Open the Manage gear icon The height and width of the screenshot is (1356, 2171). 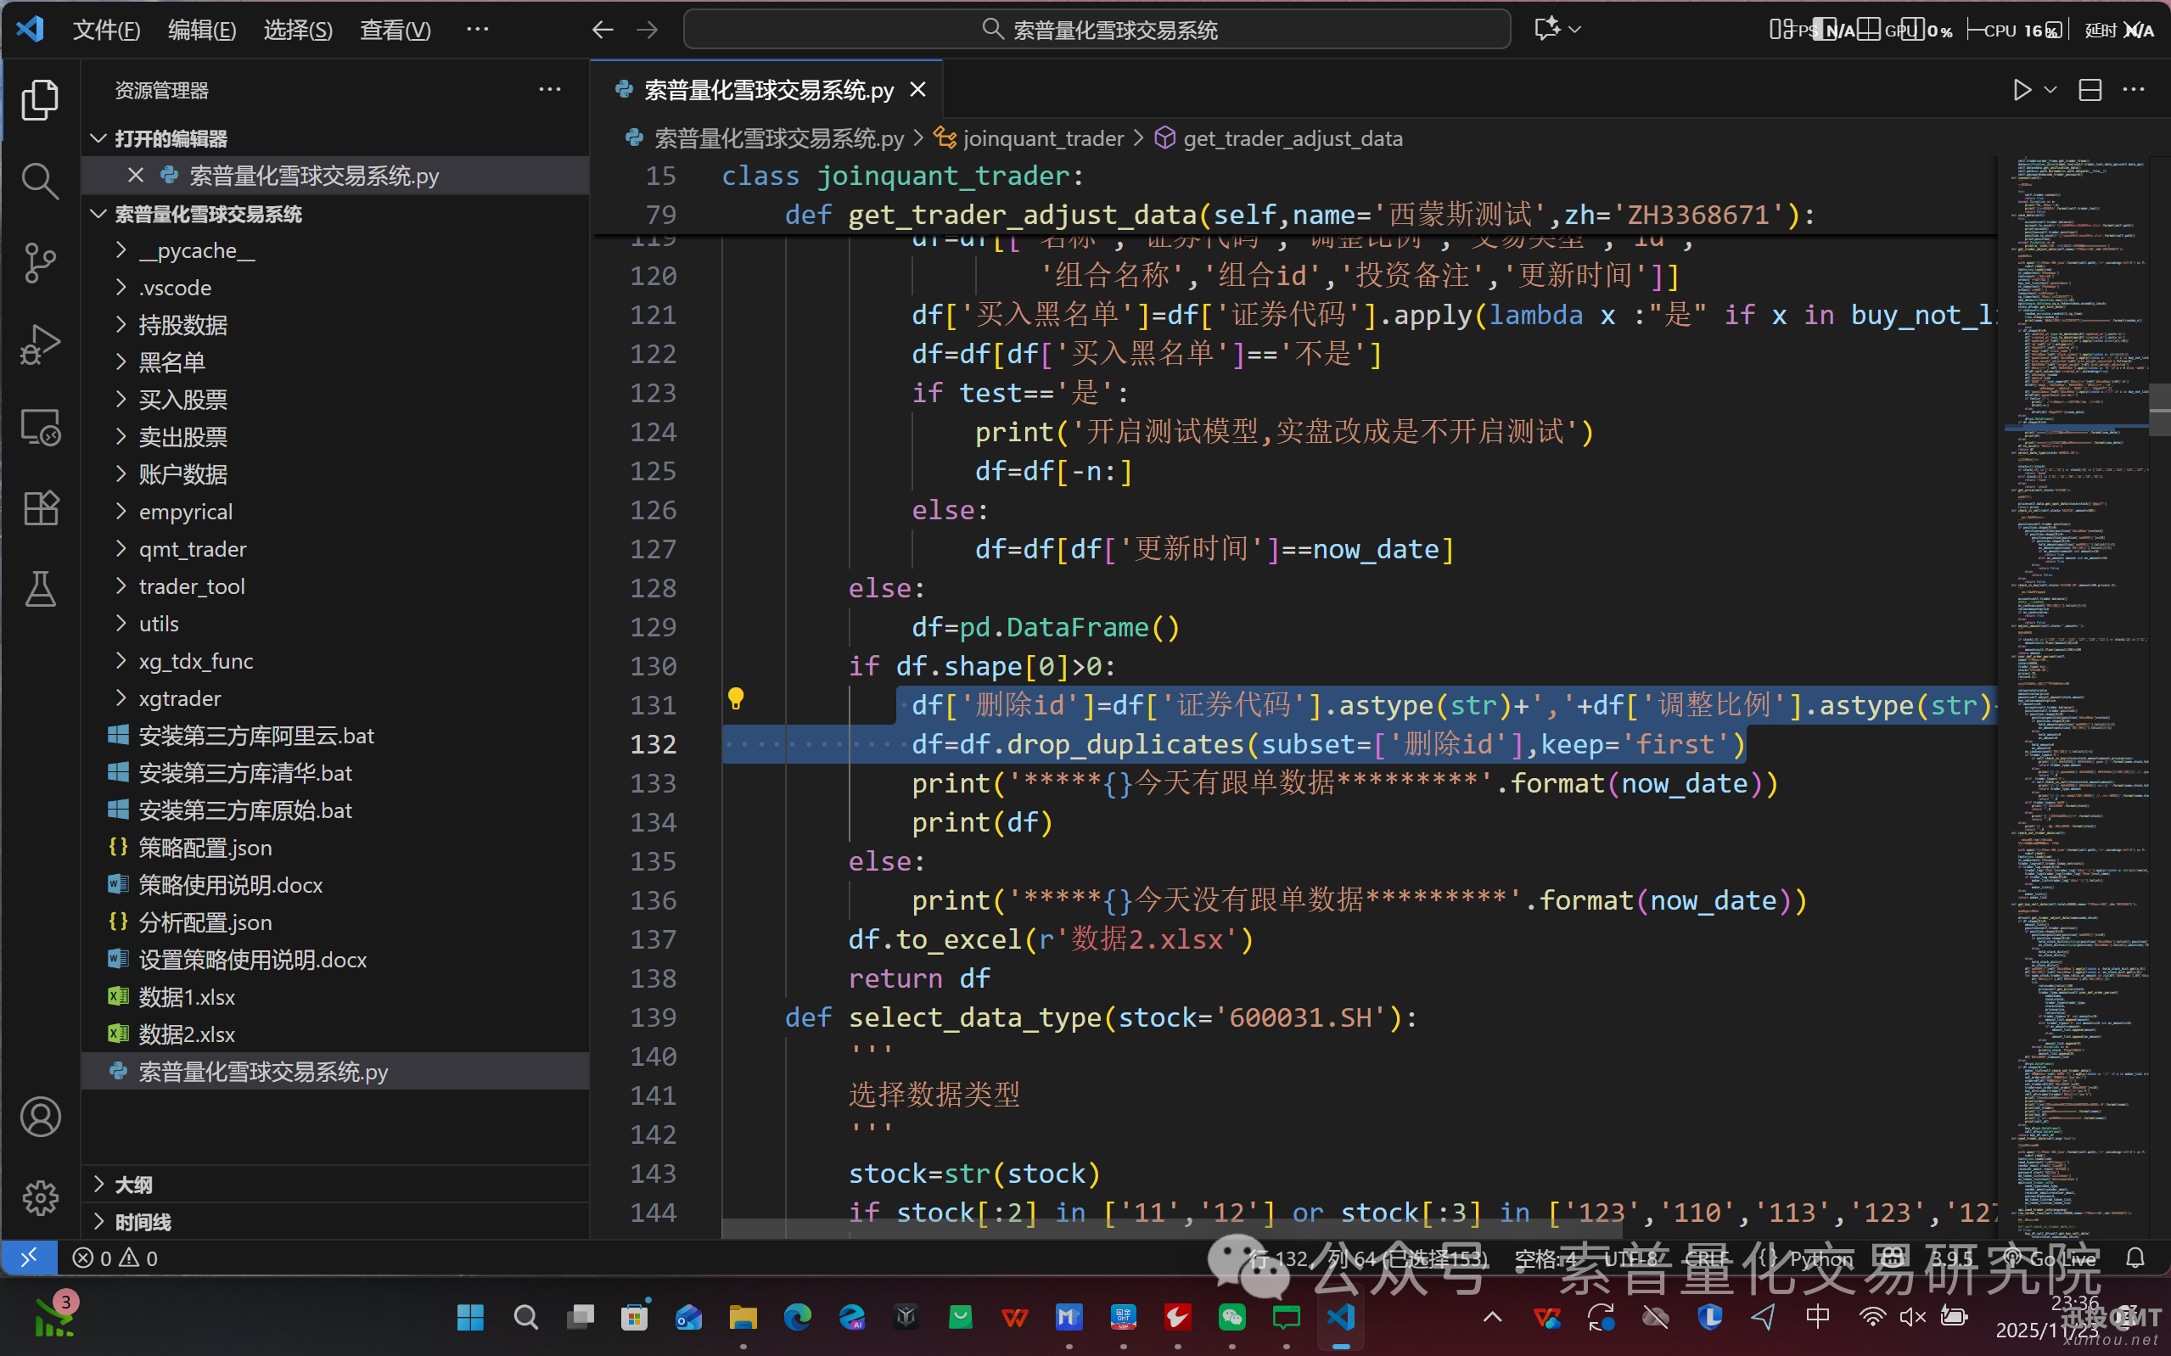tap(39, 1197)
